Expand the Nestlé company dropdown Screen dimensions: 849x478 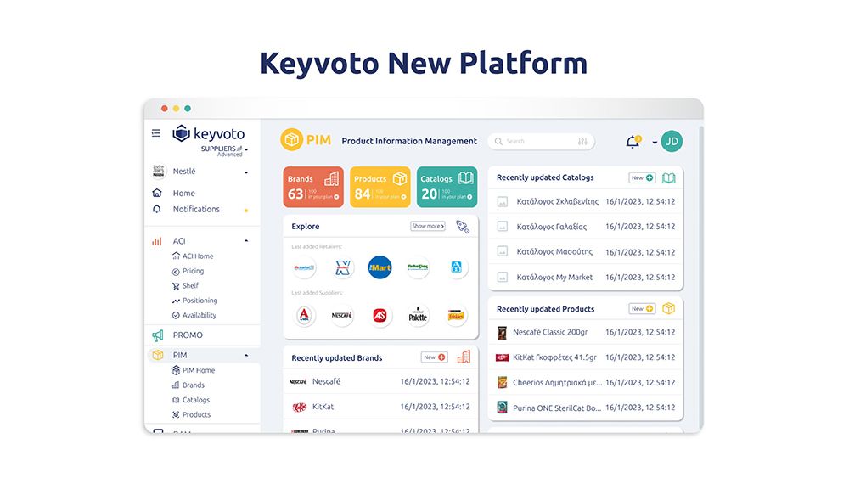tap(246, 172)
